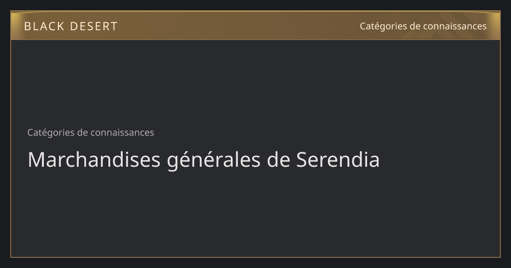This screenshot has height=268, width=511.
Task: Click the word connaissances in the header link
Action: [454, 26]
